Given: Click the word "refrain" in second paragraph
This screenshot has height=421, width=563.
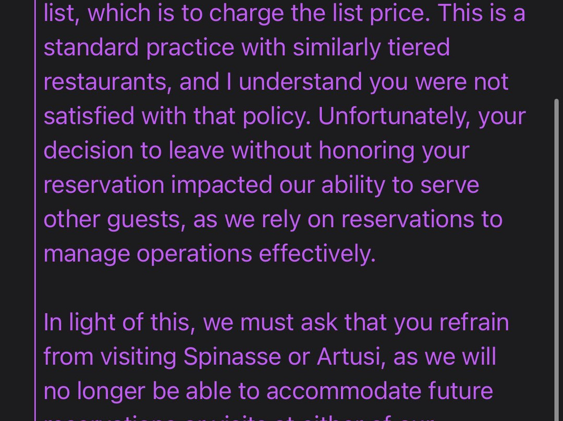Looking at the screenshot, I should click(x=474, y=323).
